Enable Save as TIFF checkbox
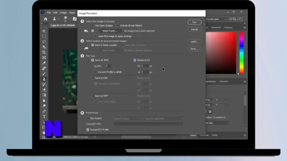The width and height of the screenshot is (287, 161). [92, 96]
